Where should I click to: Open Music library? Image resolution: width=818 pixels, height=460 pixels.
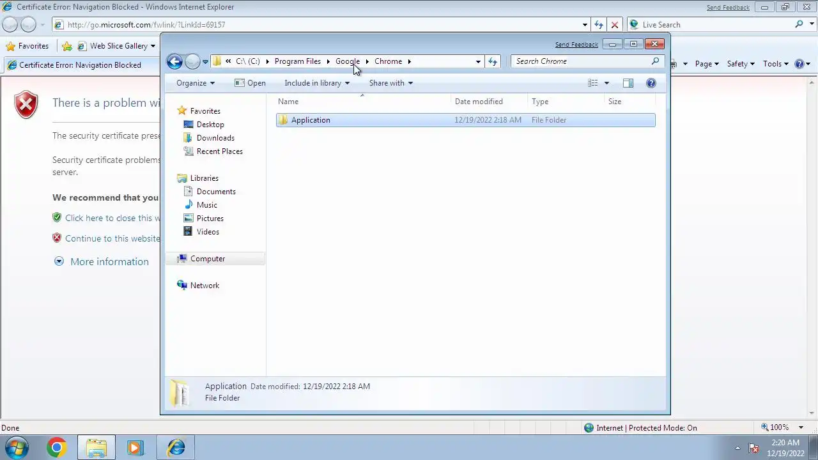[x=206, y=205]
